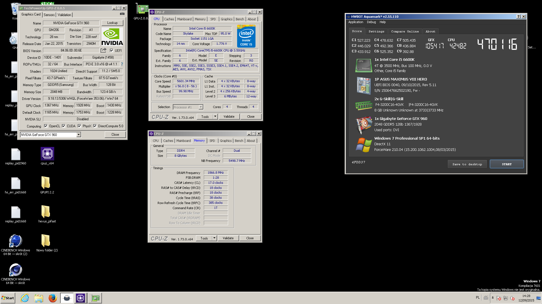Image resolution: width=542 pixels, height=304 pixels.
Task: Toggle the UEFI checkbox in GPU-Z
Action: [112, 51]
